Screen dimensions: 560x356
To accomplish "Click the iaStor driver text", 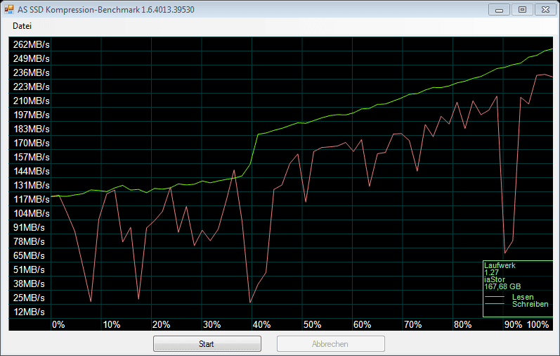I will point(495,279).
